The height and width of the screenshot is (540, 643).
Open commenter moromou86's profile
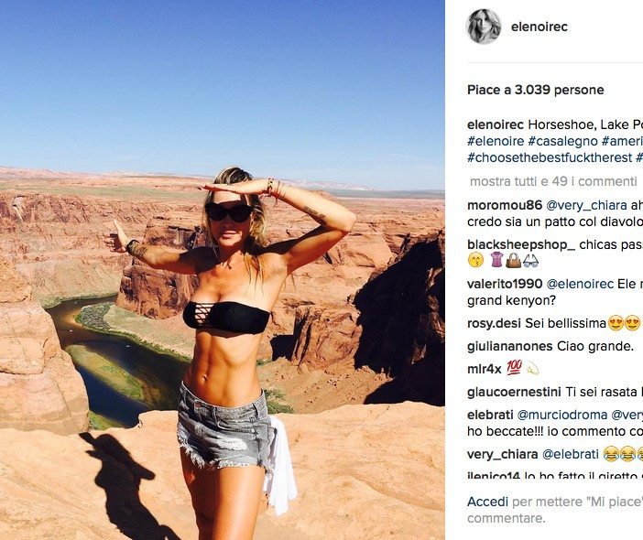point(505,205)
